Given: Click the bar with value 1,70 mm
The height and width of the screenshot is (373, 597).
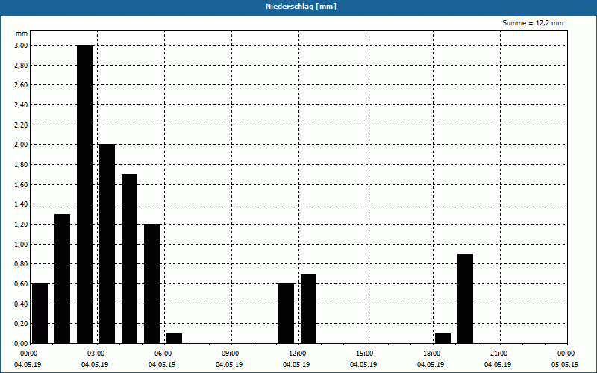Looking at the screenshot, I should pyautogui.click(x=129, y=259).
